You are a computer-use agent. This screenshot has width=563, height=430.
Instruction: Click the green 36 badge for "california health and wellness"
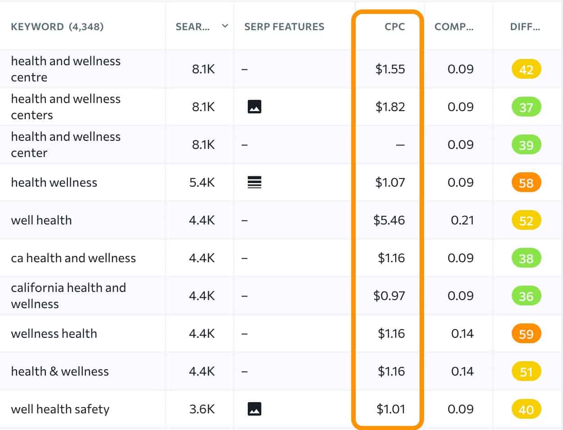coord(525,296)
